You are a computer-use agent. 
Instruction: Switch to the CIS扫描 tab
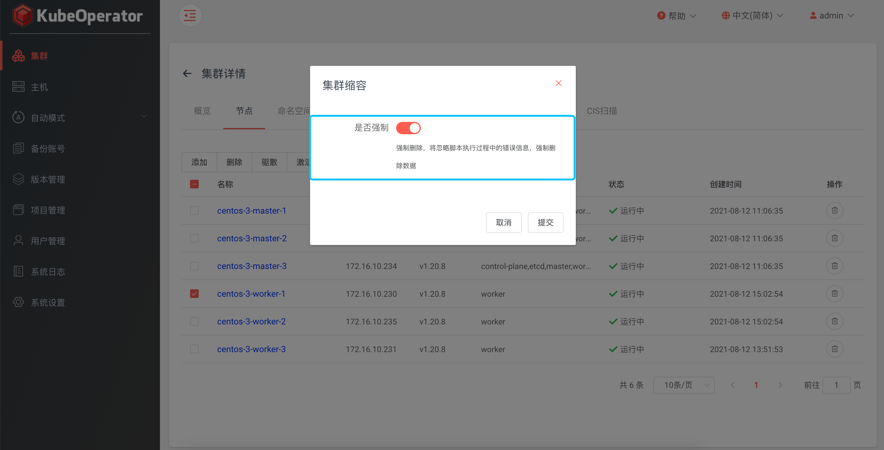(x=602, y=111)
